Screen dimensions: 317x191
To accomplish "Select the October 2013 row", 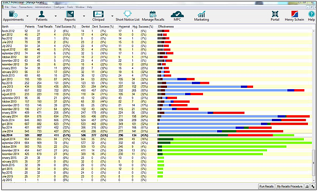I will point(157,101).
